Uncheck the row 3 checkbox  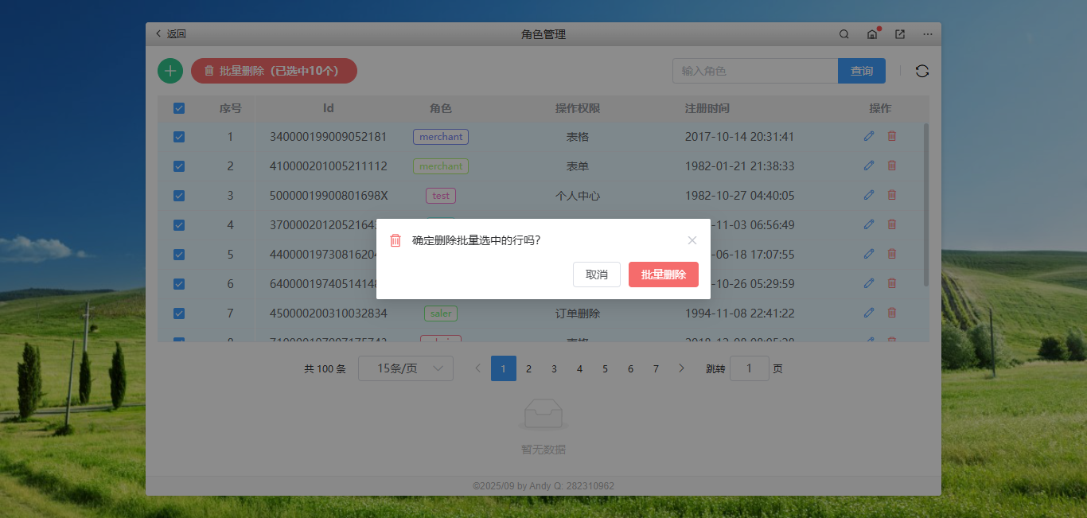click(x=178, y=195)
